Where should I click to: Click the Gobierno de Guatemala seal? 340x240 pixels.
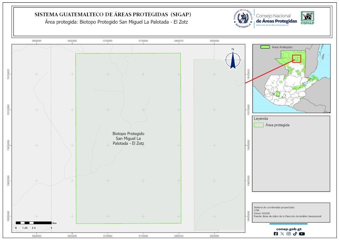(x=243, y=18)
